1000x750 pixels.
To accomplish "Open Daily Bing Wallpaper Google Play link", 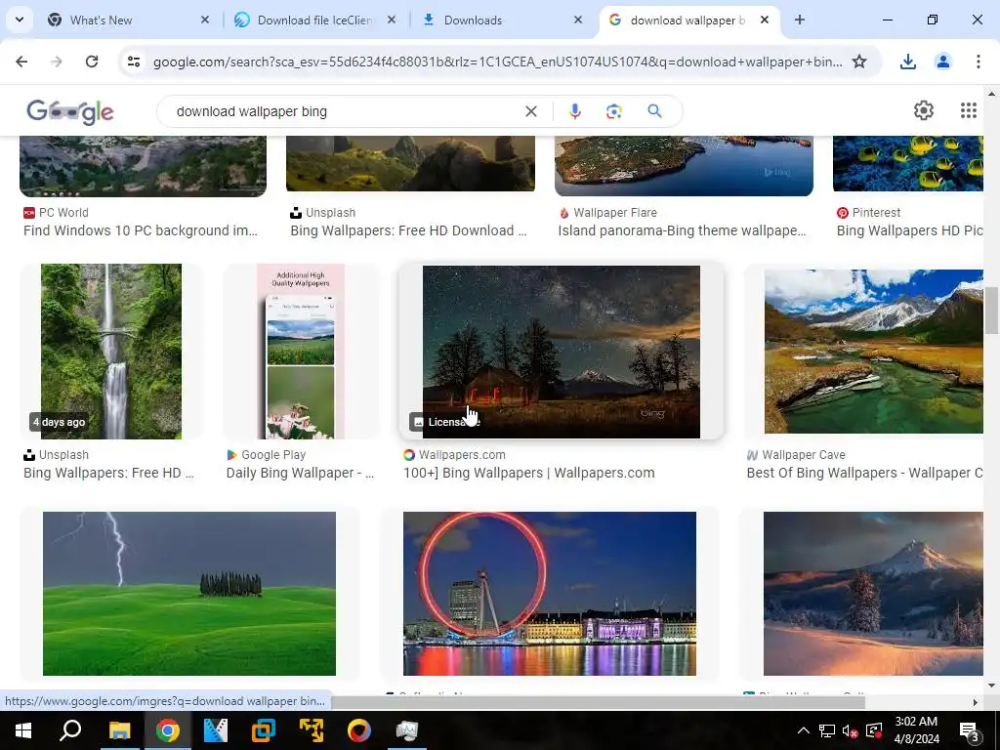I will pyautogui.click(x=301, y=473).
